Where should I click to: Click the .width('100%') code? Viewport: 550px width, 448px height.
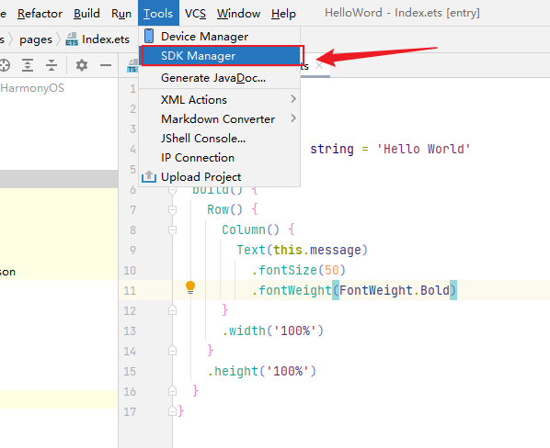273,330
